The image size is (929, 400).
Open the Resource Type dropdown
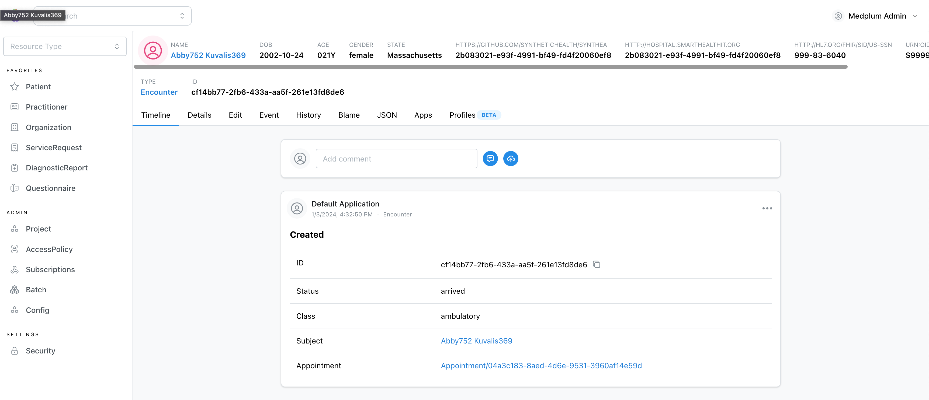pos(65,46)
